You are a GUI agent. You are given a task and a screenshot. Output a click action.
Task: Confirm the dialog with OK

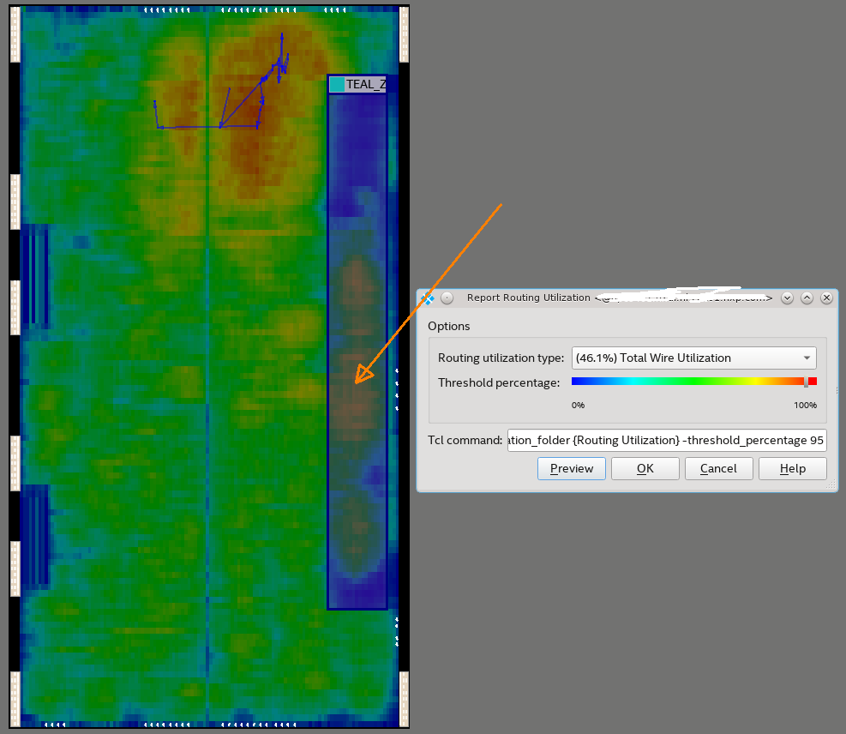645,468
